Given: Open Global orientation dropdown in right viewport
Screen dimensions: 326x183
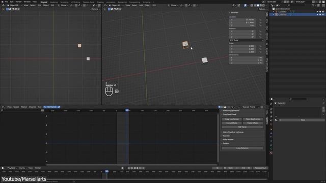Looking at the screenshot, I should 173,5.
